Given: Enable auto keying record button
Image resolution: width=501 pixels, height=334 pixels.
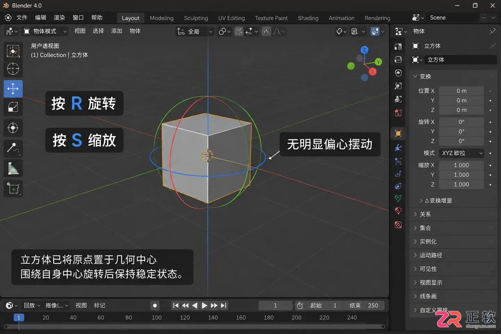Looking at the screenshot, I should click(155, 305).
